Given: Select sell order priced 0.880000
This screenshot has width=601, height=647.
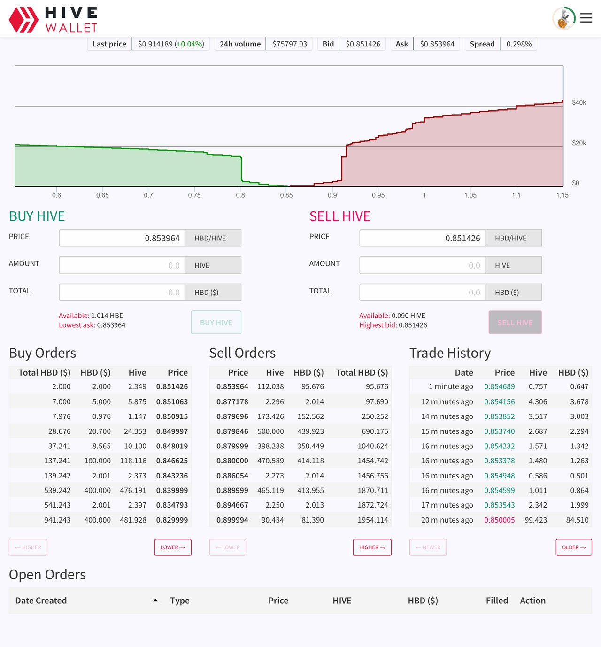Looking at the screenshot, I should point(300,461).
